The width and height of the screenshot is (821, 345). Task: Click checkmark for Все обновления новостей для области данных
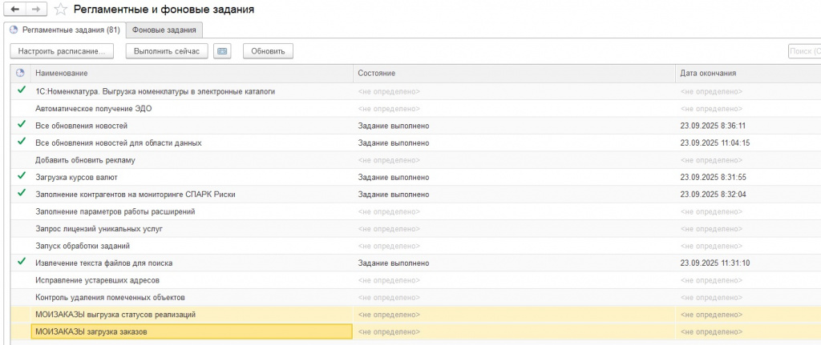21,142
